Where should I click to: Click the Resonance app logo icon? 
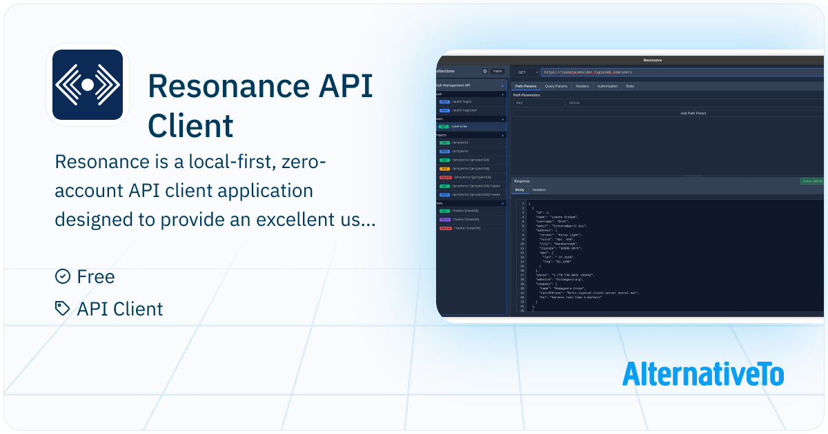88,85
